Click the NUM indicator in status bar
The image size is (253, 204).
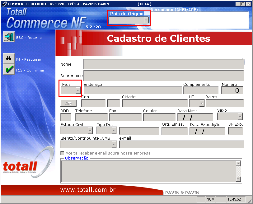click(211, 199)
